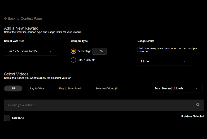Click the Usage Limits label
Screen dimensions: 207x139
pyautogui.click(x=146, y=41)
